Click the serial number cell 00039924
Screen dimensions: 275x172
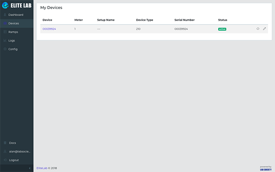(181, 29)
